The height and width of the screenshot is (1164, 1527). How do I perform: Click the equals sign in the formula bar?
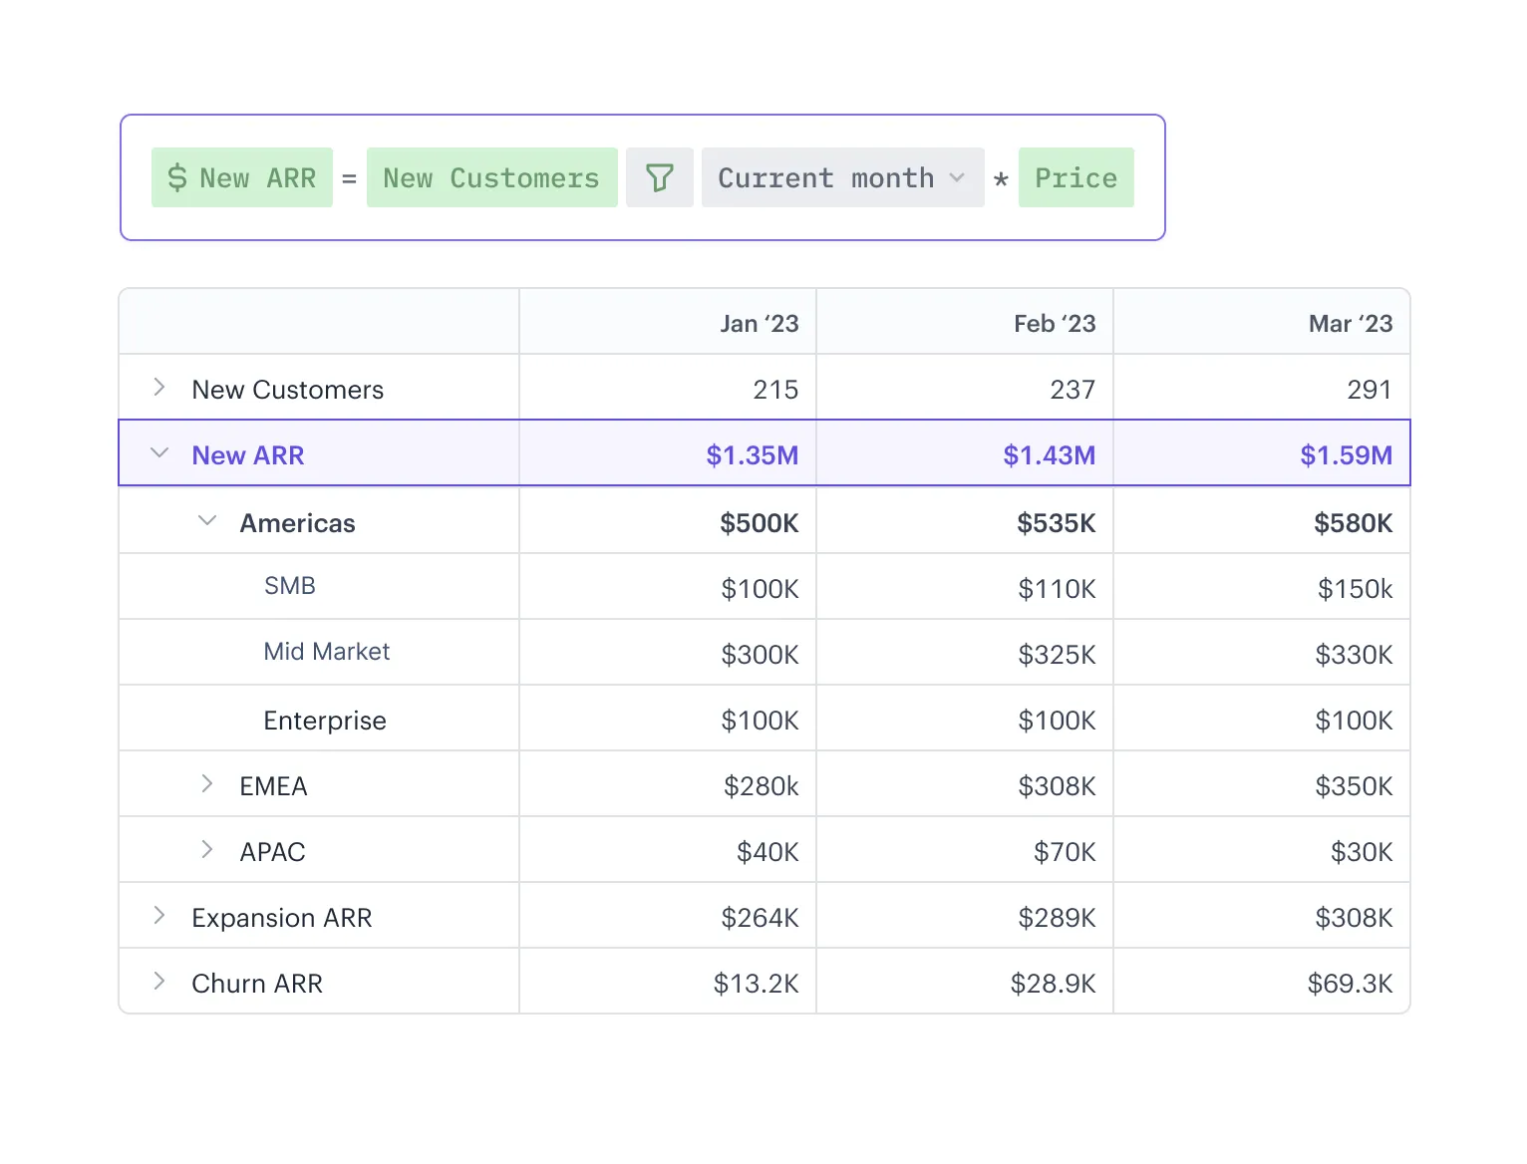(349, 177)
